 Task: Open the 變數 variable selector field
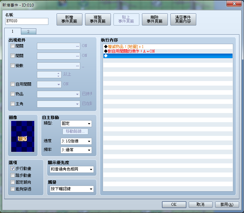(59, 66)
